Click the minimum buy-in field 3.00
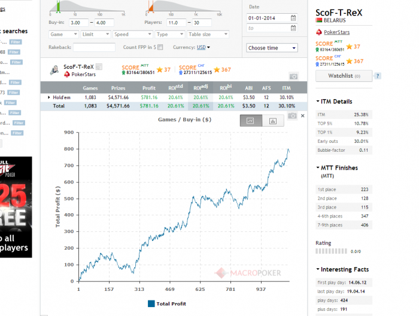Viewport: 419px width, 316px height. pos(78,23)
